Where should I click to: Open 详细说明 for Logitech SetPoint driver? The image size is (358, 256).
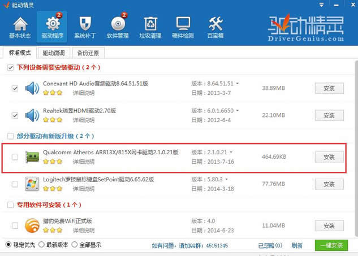(84, 189)
